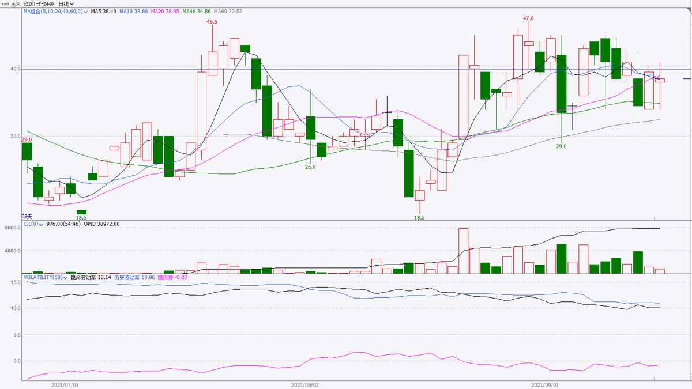Click the MA10 38.60 legend value
The image size is (692, 389).
click(133, 12)
